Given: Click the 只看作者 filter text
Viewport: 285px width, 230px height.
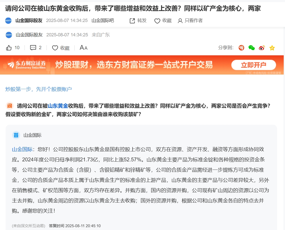Looking at the screenshot, I should (193, 20).
